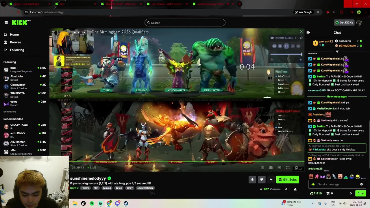Click LIVE indicator on player
The width and height of the screenshot is (370, 208).
(x=91, y=168)
